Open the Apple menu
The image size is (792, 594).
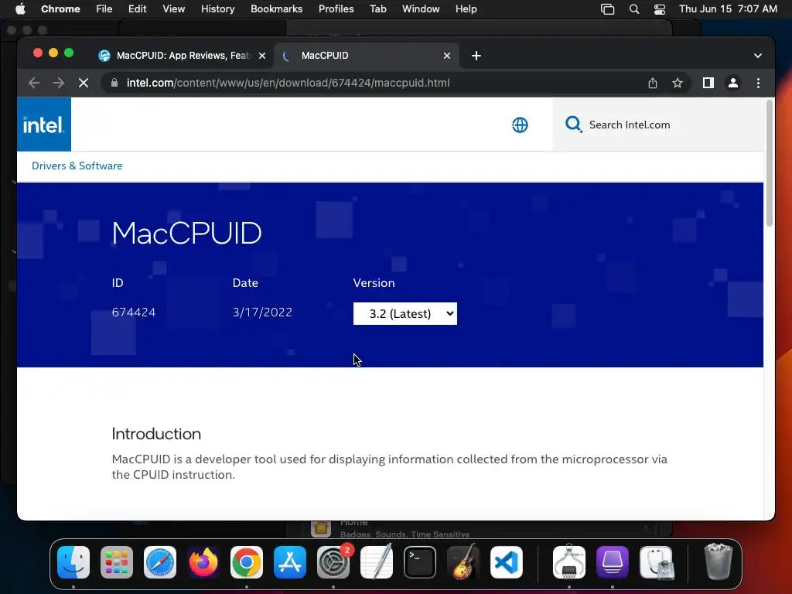(20, 9)
